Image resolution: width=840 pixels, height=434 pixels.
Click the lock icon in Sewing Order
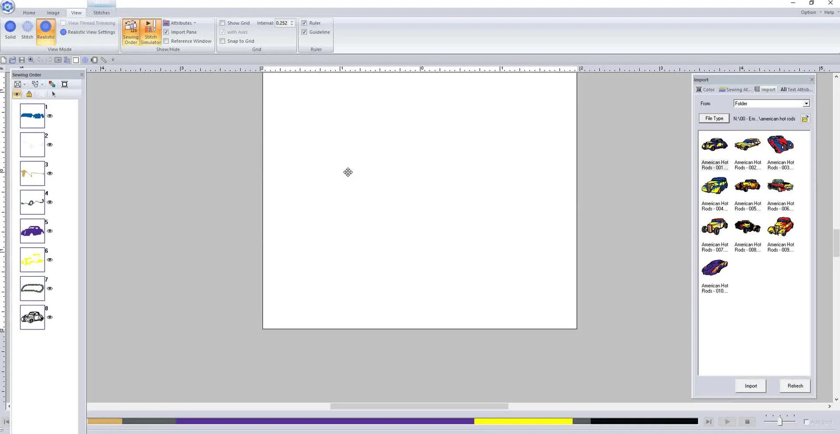pyautogui.click(x=29, y=94)
